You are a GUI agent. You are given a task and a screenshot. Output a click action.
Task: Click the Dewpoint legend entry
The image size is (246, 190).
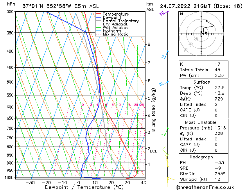click(x=112, y=18)
